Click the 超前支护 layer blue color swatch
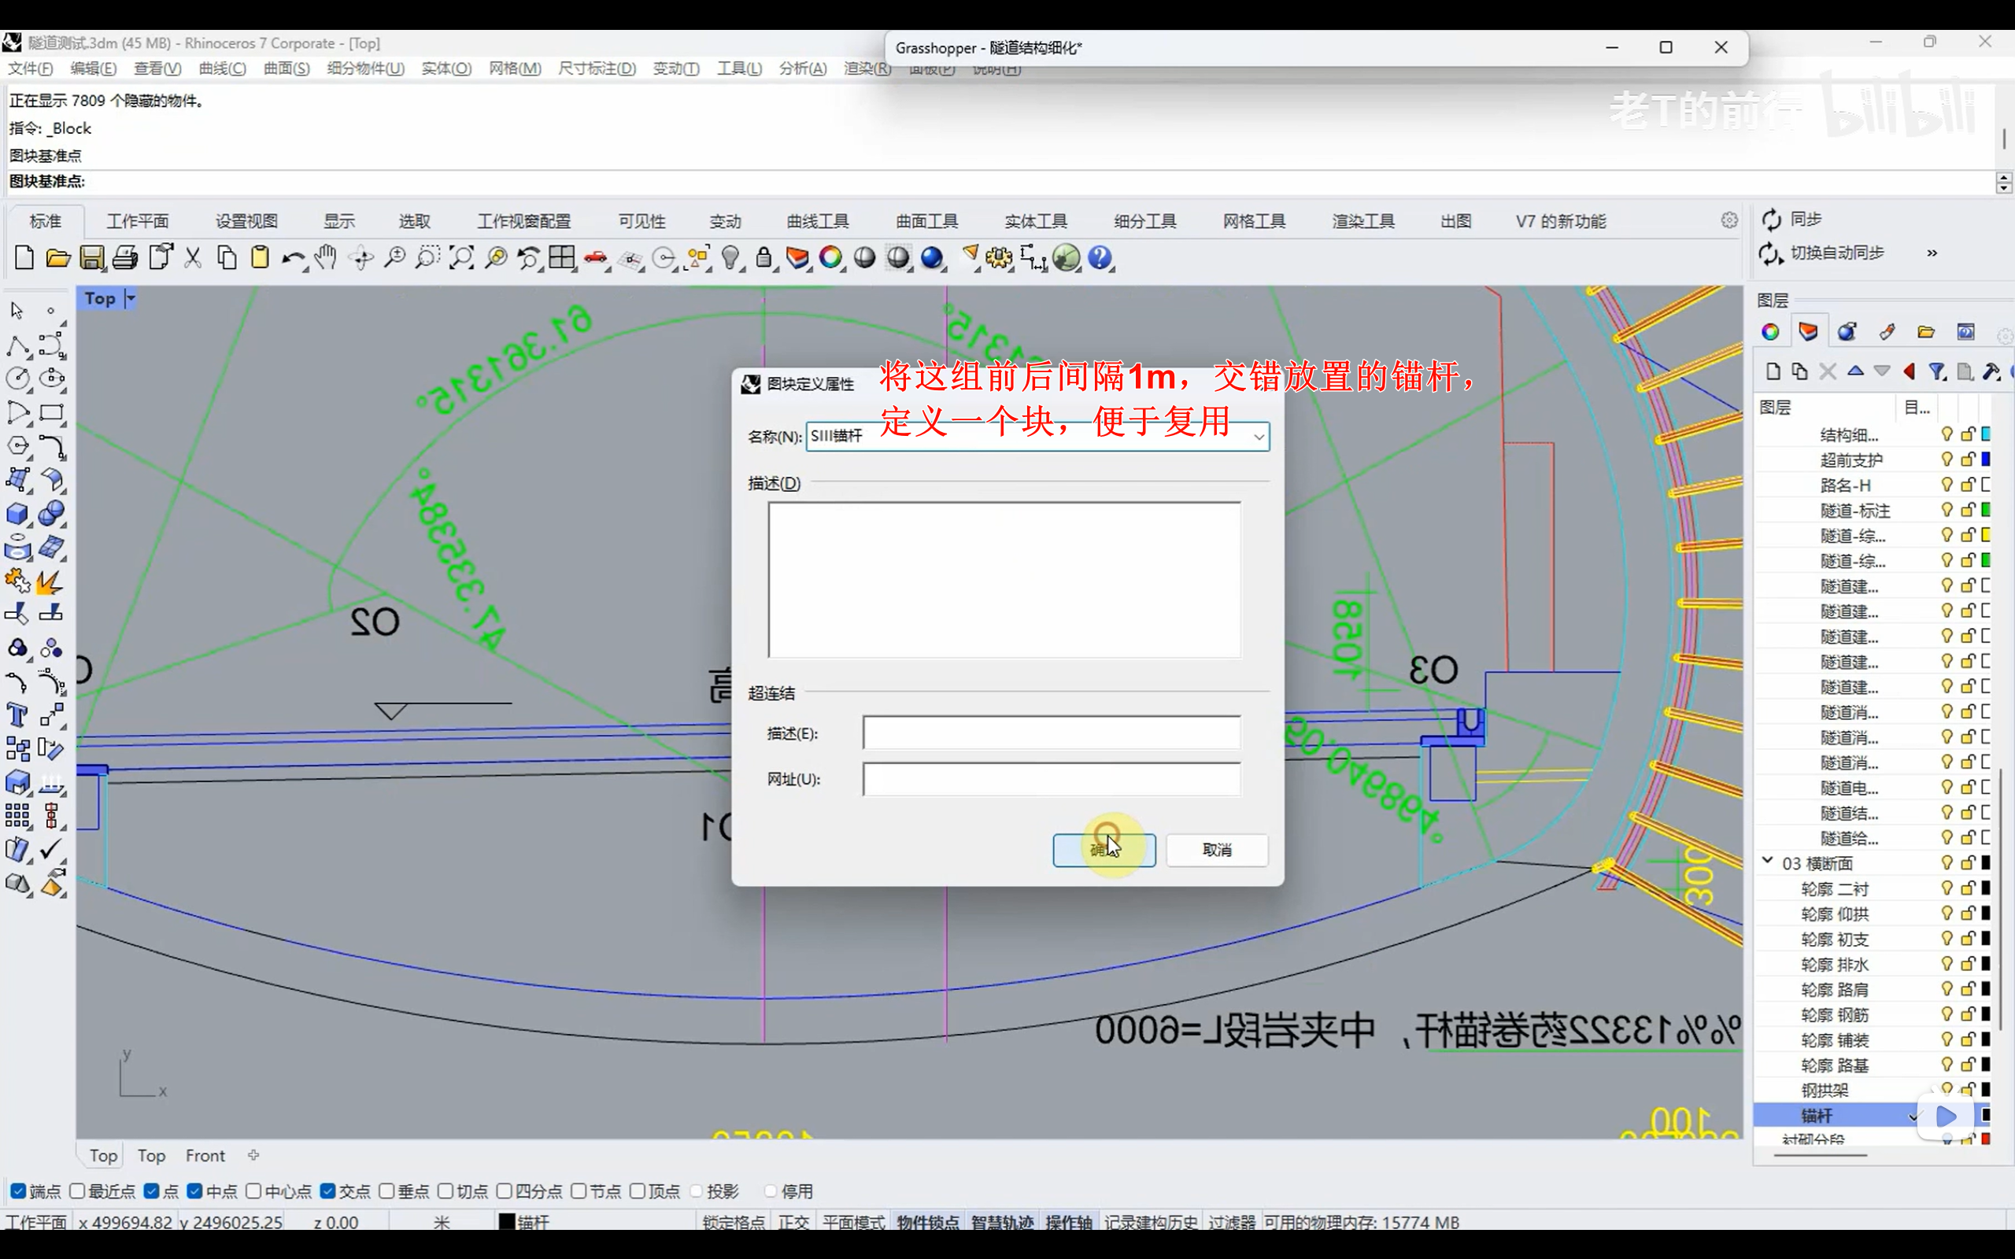This screenshot has height=1259, width=2015. (1986, 459)
